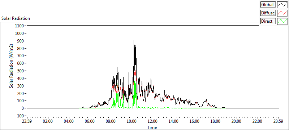Viewport: 289px width, 130px height.
Task: Click the Direct plot line style icon
Action: click(x=282, y=21)
